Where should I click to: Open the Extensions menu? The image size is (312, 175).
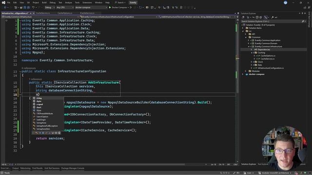pos(87,2)
